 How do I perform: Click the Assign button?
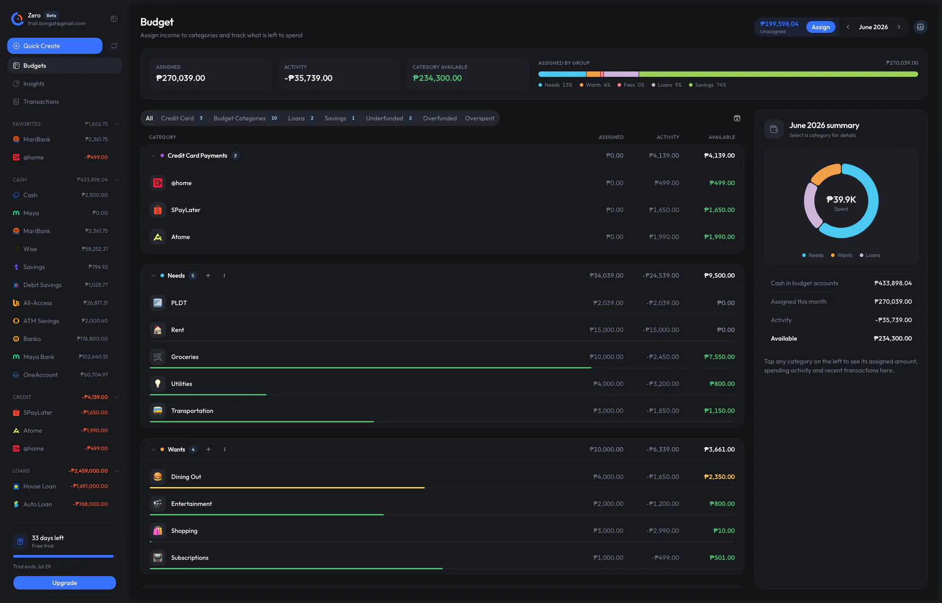pos(821,27)
